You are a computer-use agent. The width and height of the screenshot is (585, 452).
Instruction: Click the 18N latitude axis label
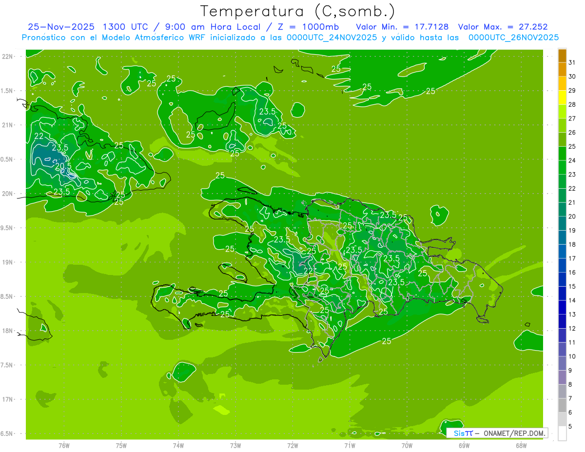[8, 331]
